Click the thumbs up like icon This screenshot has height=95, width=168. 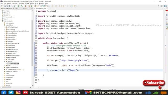tap(149, 93)
